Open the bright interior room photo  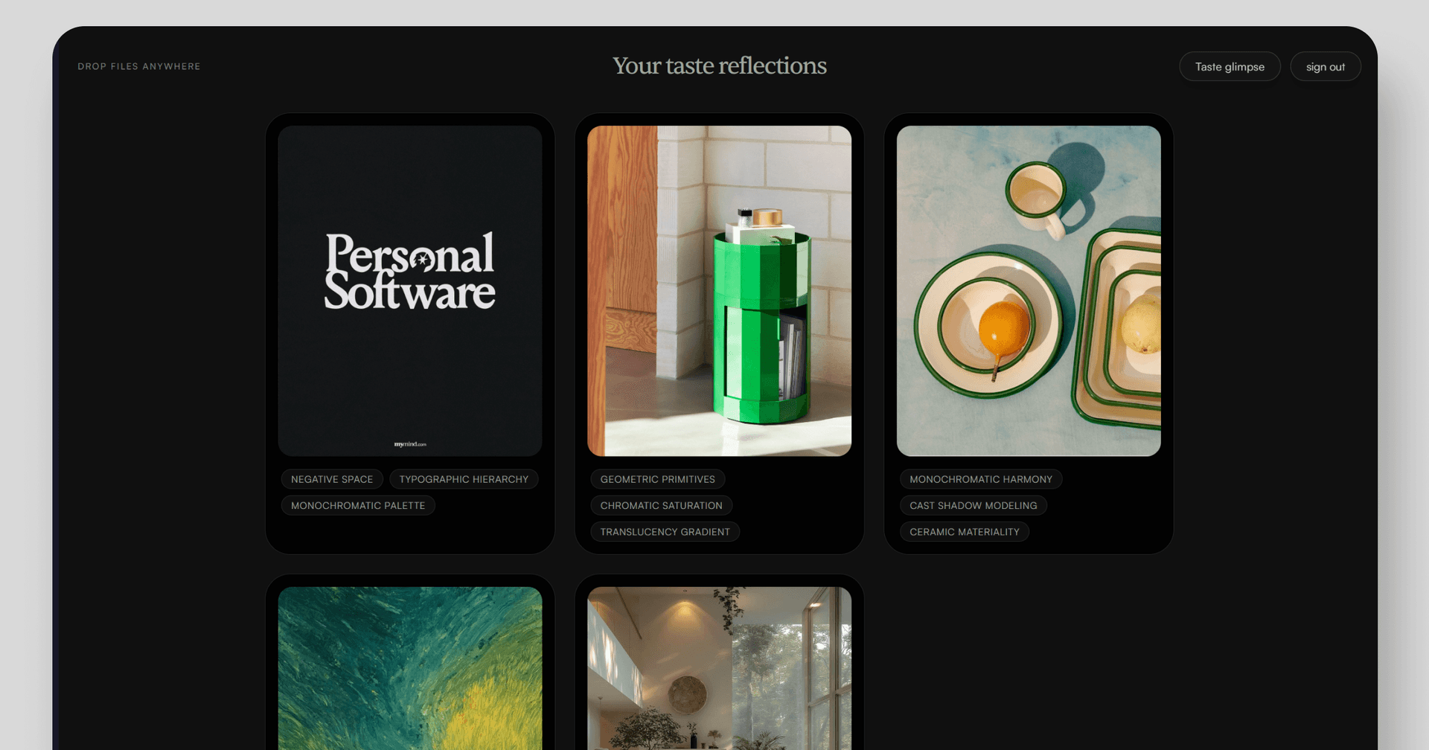pyautogui.click(x=720, y=670)
